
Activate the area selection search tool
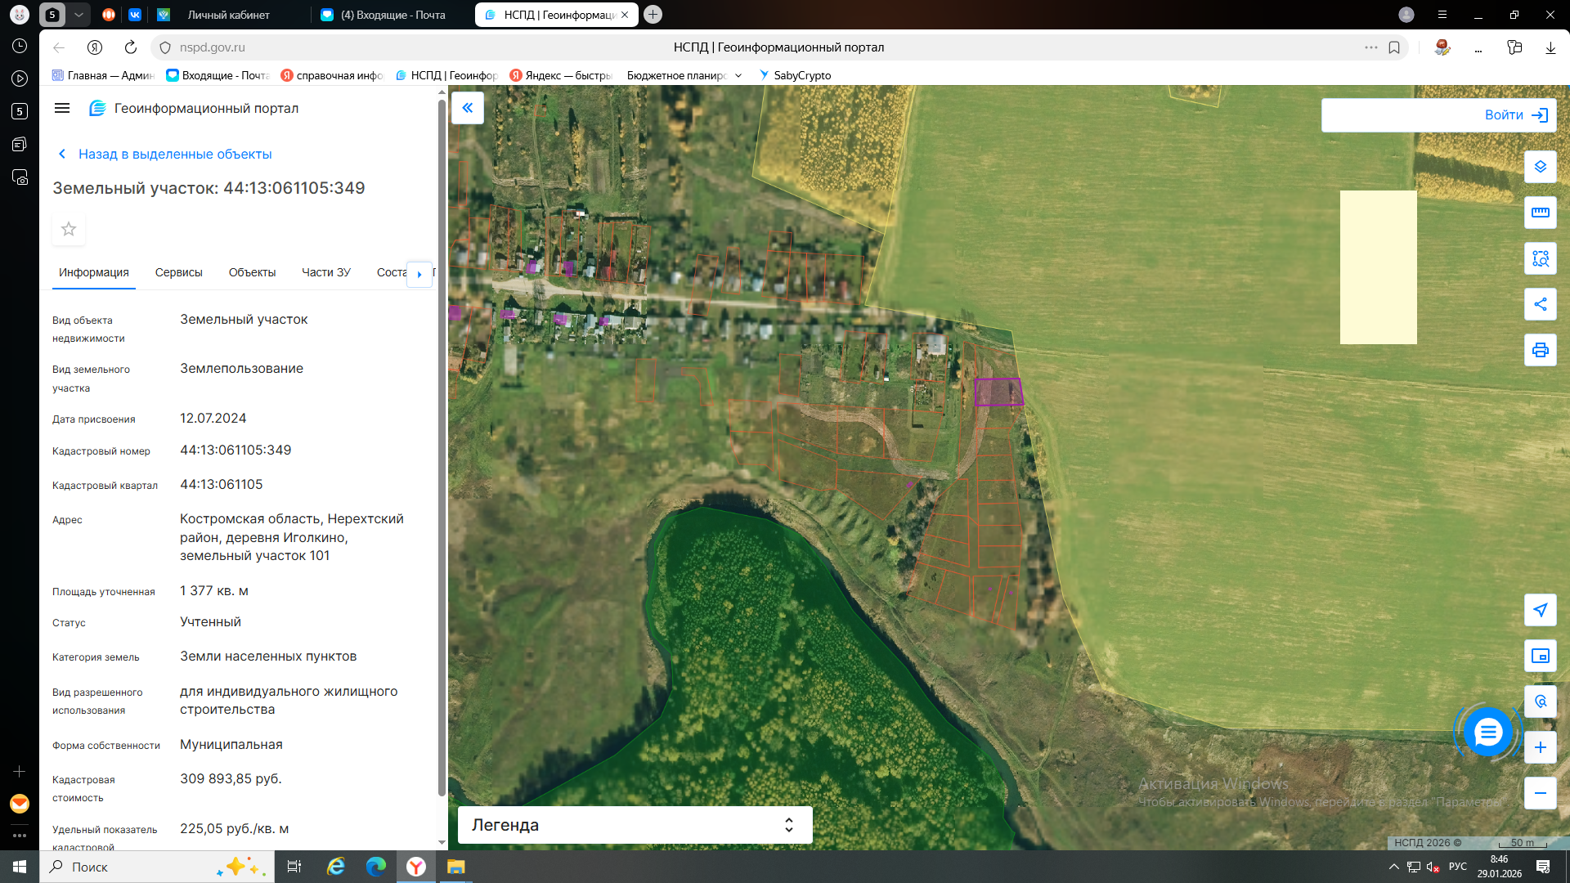pos(1541,258)
